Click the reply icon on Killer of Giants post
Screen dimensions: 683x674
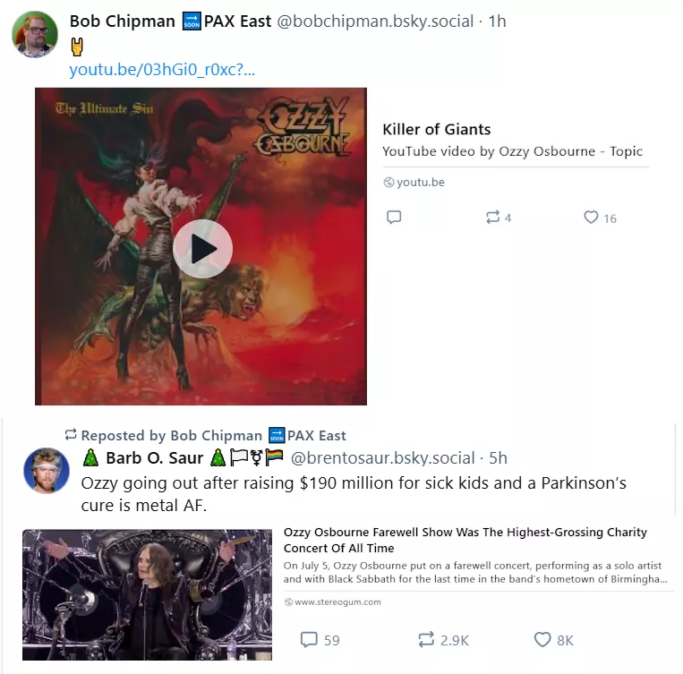[x=394, y=217]
